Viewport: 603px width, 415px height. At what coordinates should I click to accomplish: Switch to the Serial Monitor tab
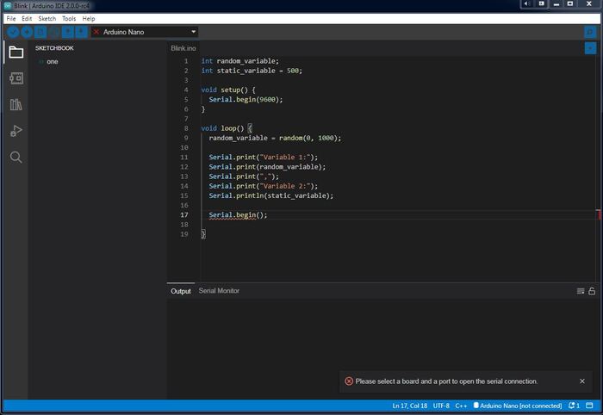(x=219, y=291)
